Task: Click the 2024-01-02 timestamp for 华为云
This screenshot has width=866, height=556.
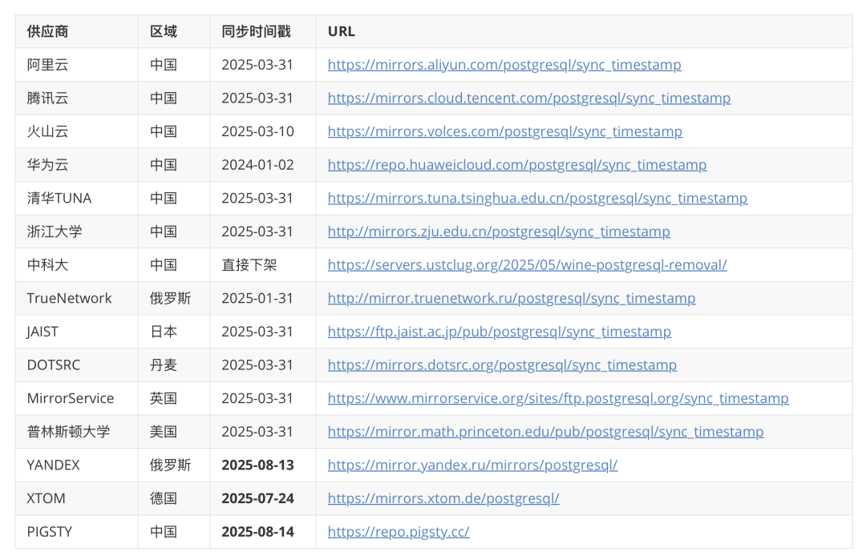Action: coord(257,165)
